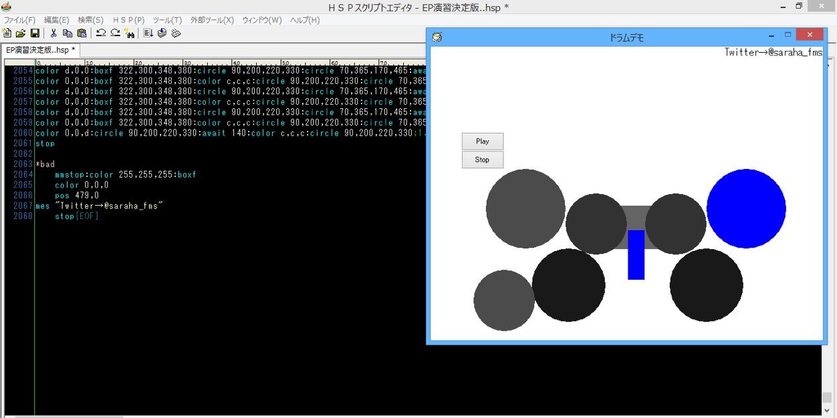The image size is (837, 418).
Task: Click the last toolbar icon after the disk icon
Action: pyautogui.click(x=176, y=33)
